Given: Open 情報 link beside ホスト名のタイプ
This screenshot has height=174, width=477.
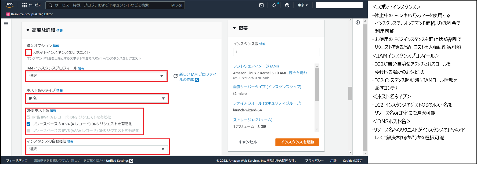Looking at the screenshot, I should 59,90.
